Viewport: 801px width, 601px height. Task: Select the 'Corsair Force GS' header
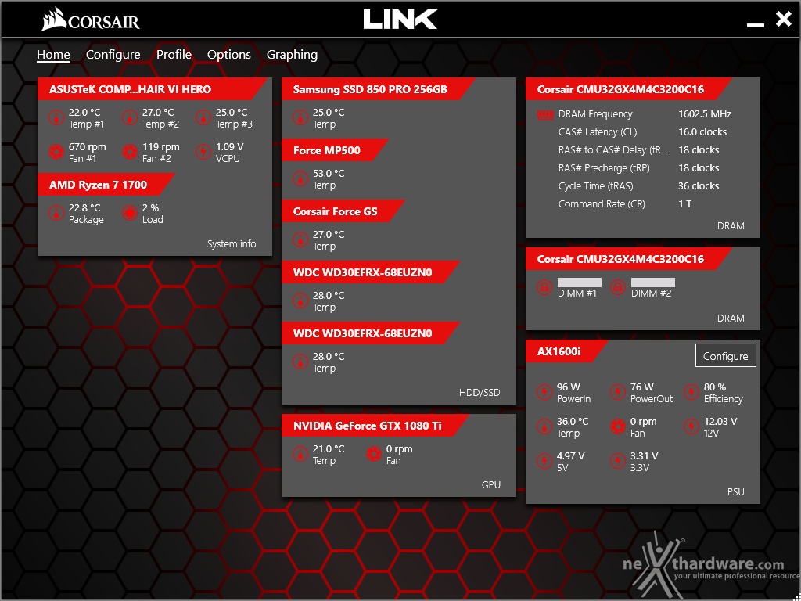343,211
